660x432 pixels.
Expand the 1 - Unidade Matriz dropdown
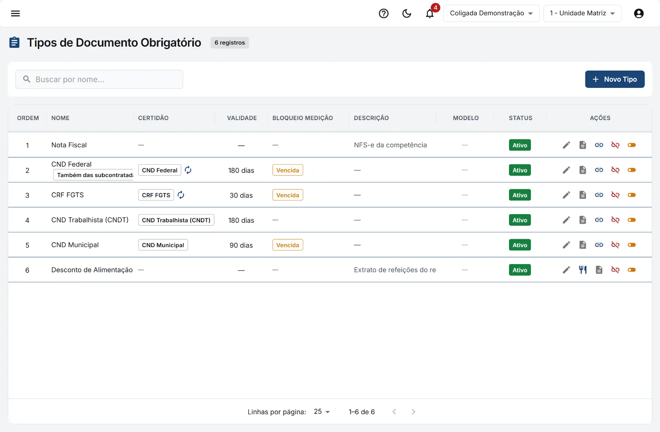pos(582,14)
